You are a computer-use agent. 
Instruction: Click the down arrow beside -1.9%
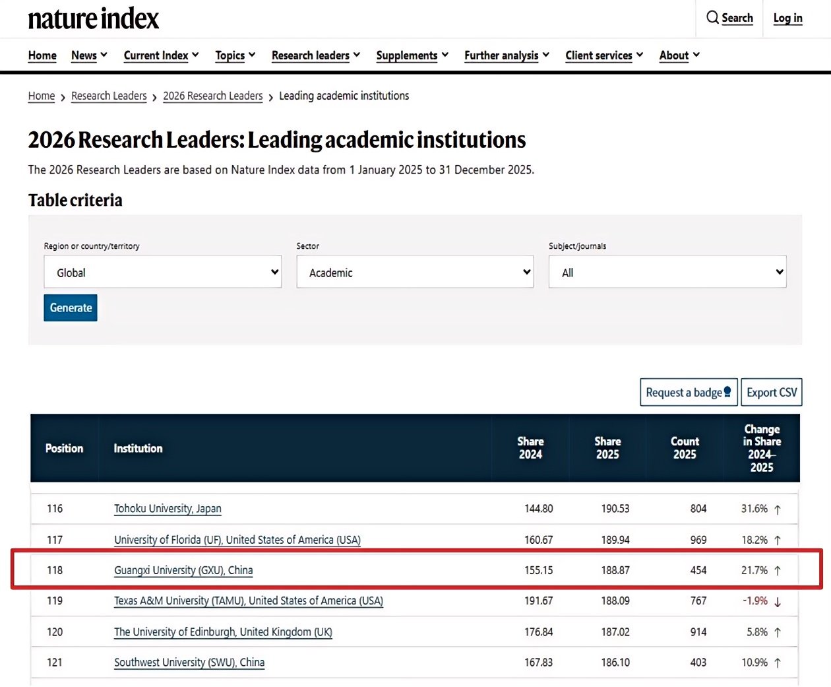[x=778, y=602]
